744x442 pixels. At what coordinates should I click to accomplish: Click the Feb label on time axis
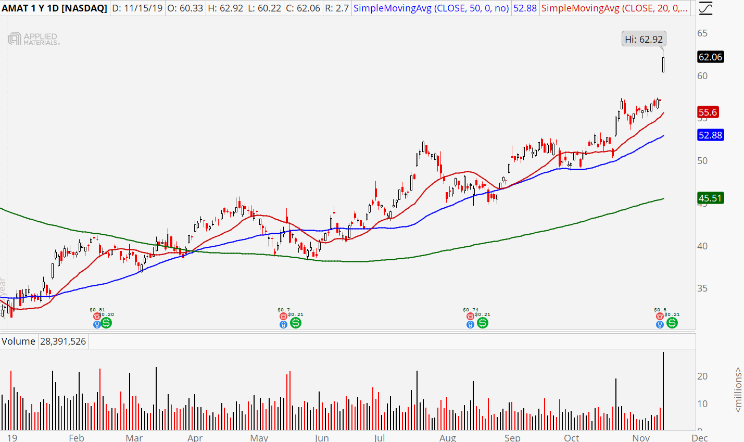tap(77, 437)
